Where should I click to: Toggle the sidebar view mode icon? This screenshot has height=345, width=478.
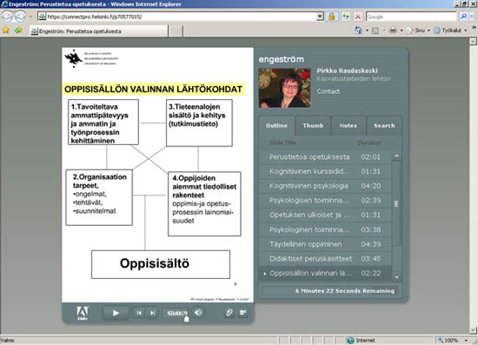243,312
